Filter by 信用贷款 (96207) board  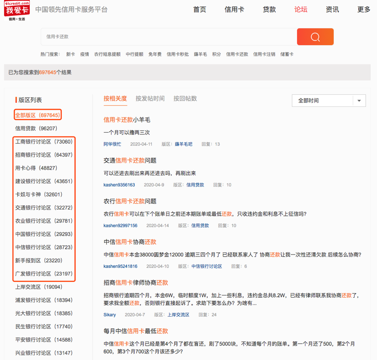(36, 128)
